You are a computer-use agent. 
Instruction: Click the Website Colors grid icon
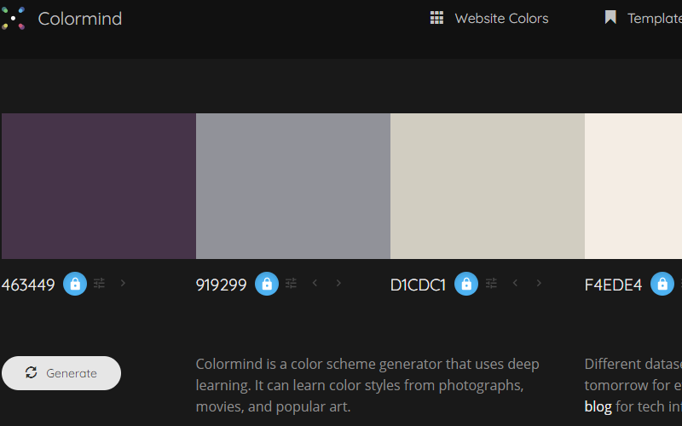pos(436,18)
